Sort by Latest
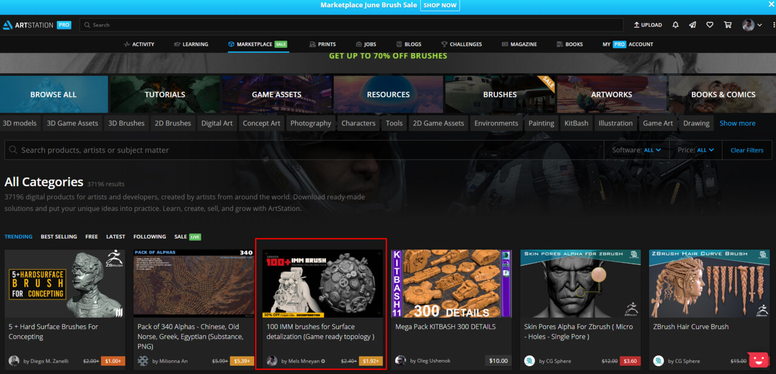 coord(116,236)
